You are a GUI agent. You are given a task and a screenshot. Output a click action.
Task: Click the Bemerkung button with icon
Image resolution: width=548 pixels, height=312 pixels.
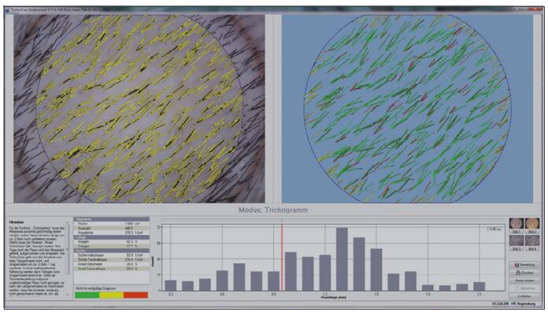524,265
